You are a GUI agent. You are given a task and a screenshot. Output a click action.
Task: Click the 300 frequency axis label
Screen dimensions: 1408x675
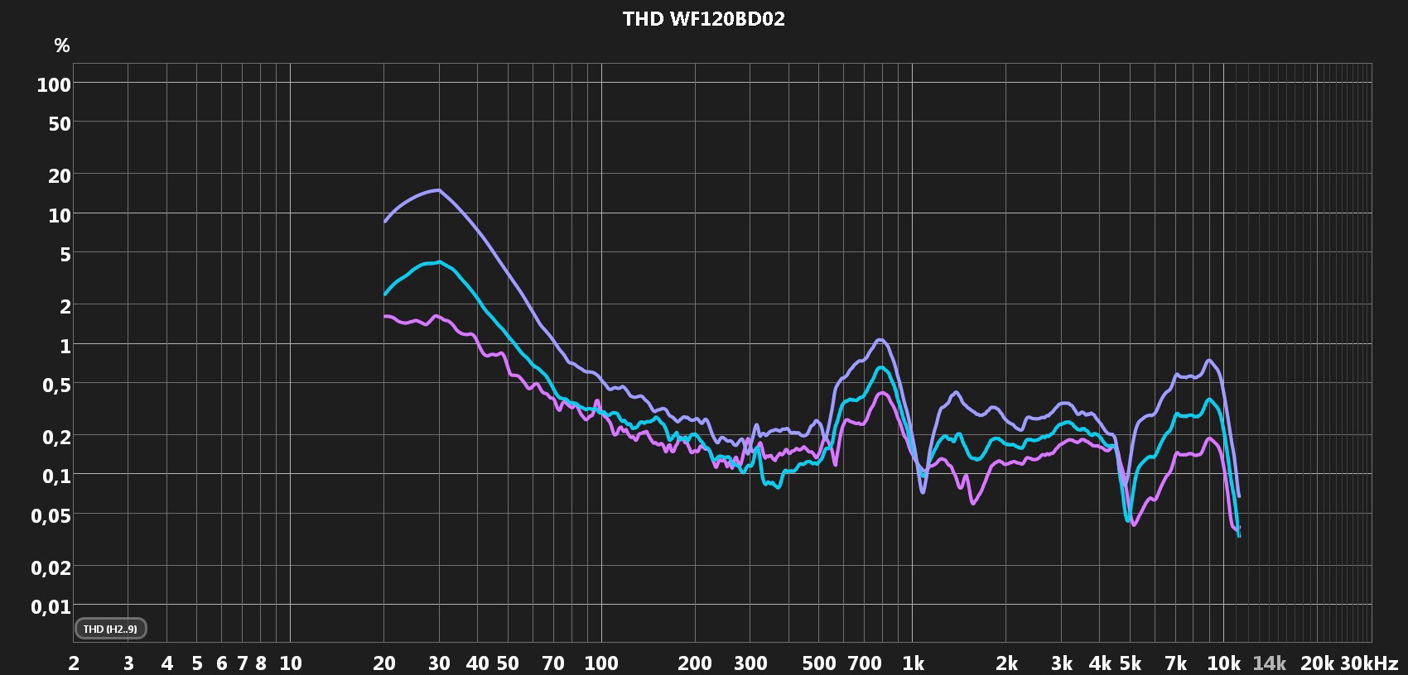[750, 663]
